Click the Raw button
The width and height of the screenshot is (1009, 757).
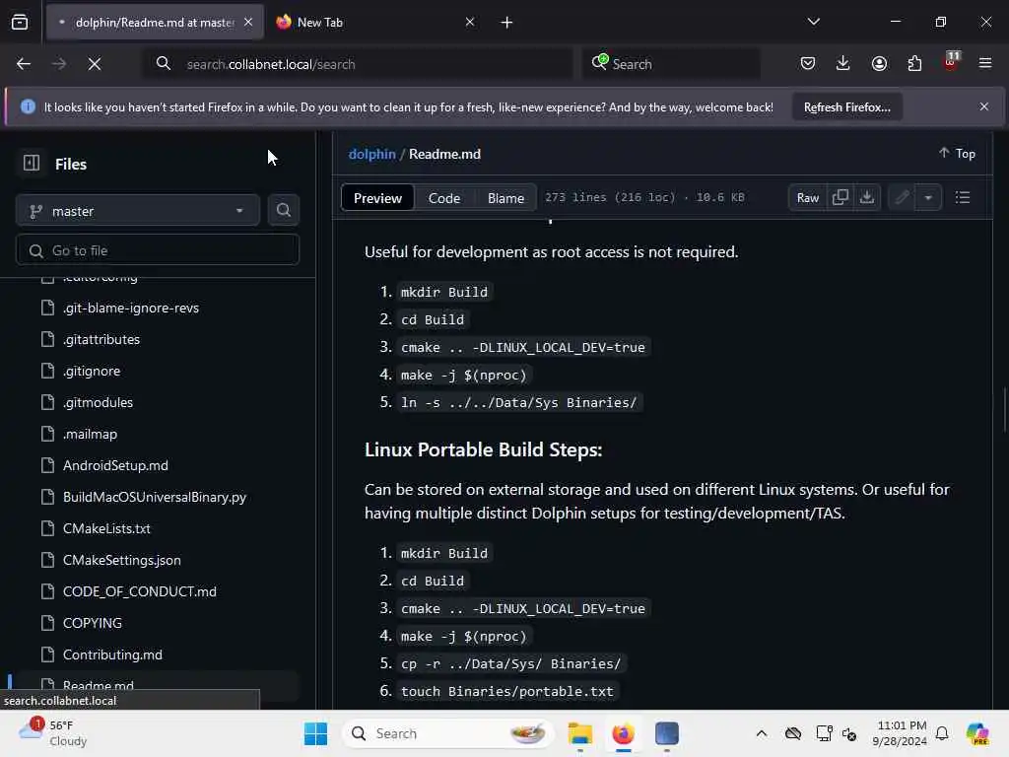click(808, 197)
